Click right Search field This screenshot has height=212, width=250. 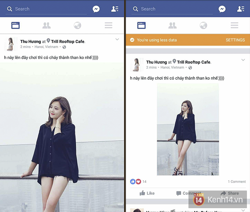(172, 9)
